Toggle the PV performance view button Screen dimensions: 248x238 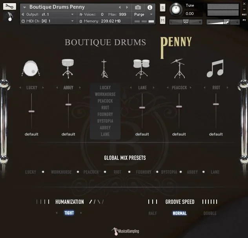[x=244, y=20]
